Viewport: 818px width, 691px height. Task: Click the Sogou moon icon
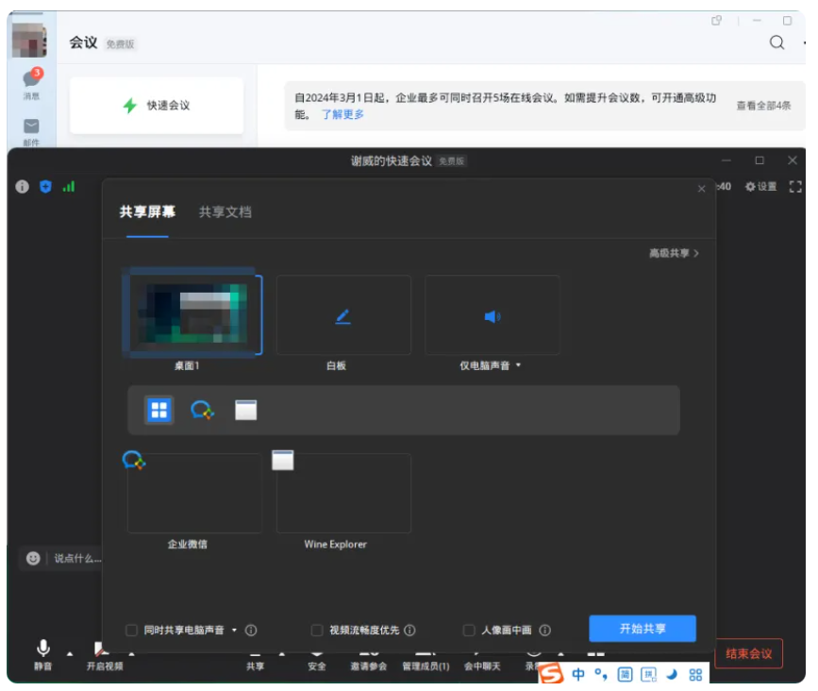coord(672,674)
